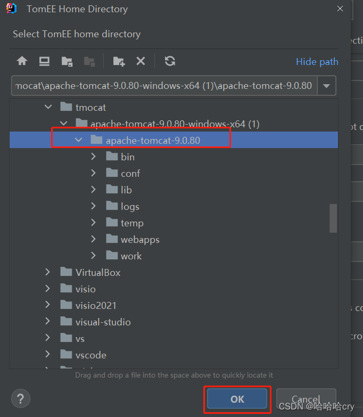Click the grayed-out module directory icon
363x417 pixels.
point(89,61)
